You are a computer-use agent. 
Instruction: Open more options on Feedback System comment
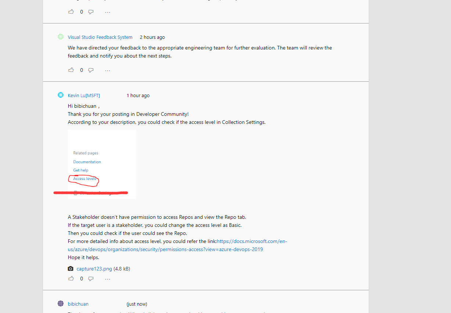pos(108,70)
